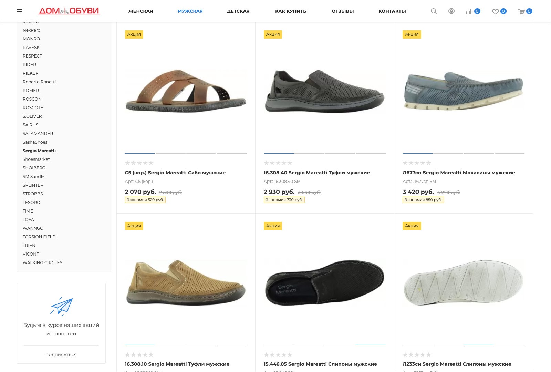551x372 pixels.
Task: Click the Акция badge on blue moccasins
Action: point(412,34)
